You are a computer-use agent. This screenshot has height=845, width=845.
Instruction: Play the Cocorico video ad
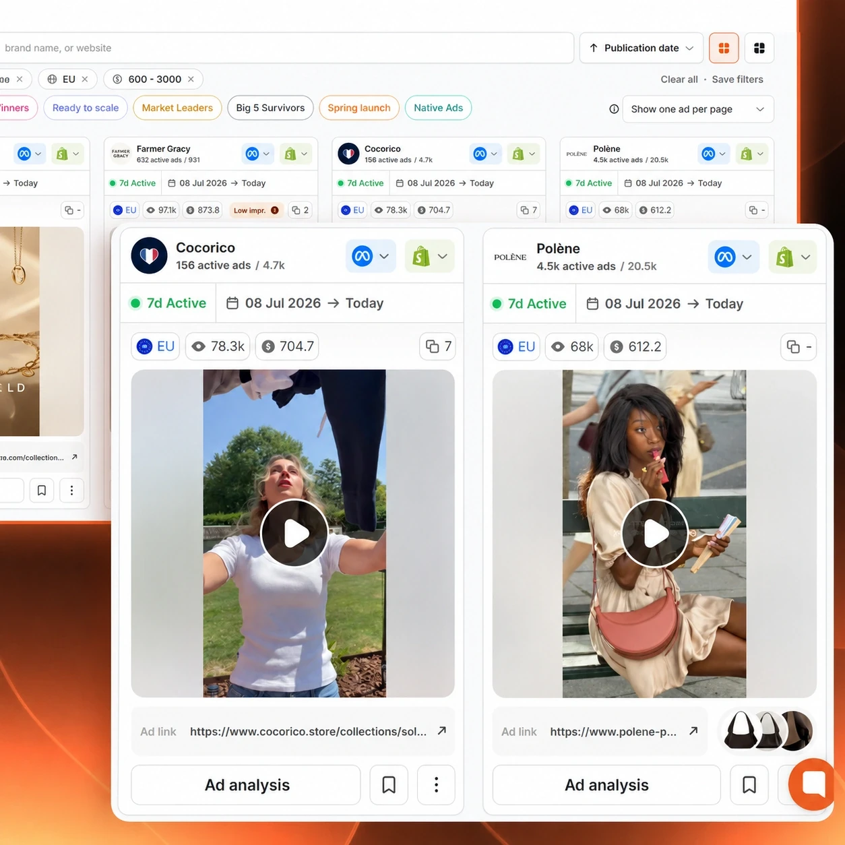[x=294, y=533]
